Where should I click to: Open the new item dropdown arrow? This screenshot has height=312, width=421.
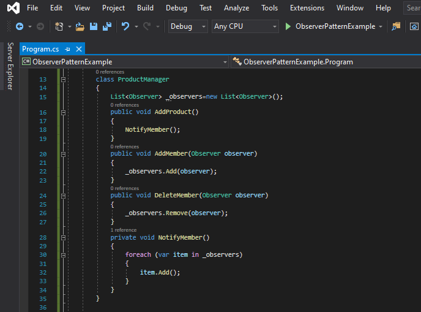click(x=70, y=26)
